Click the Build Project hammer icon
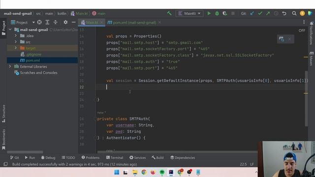Viewport: 315px width, 177px height. [169, 13]
